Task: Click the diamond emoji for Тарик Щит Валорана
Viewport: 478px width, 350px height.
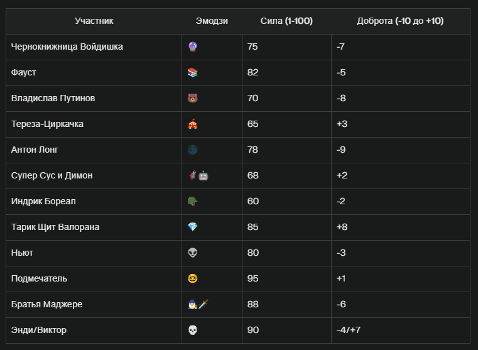Action: (x=193, y=227)
